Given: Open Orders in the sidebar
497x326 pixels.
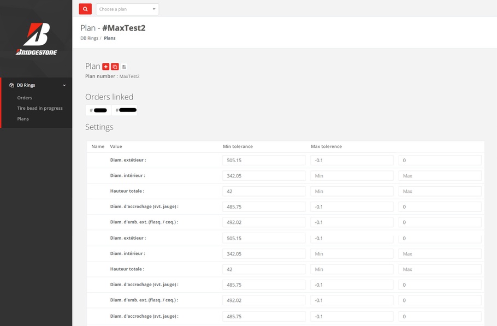Looking at the screenshot, I should [25, 98].
